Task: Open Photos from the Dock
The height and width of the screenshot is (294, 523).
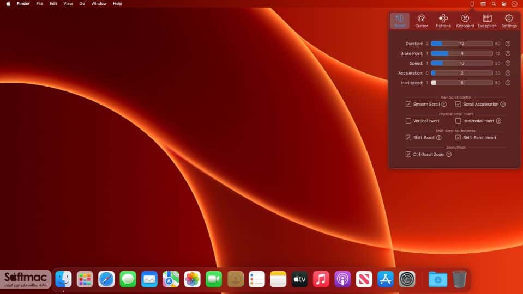Action: (193, 279)
